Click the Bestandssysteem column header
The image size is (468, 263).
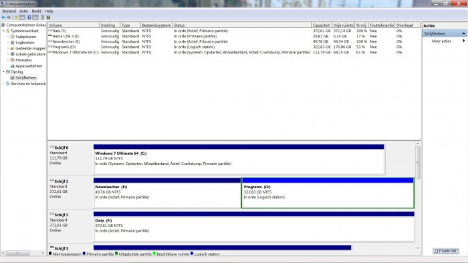click(156, 25)
